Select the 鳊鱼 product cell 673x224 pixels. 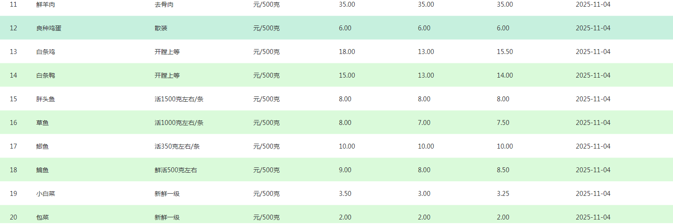coord(42,170)
